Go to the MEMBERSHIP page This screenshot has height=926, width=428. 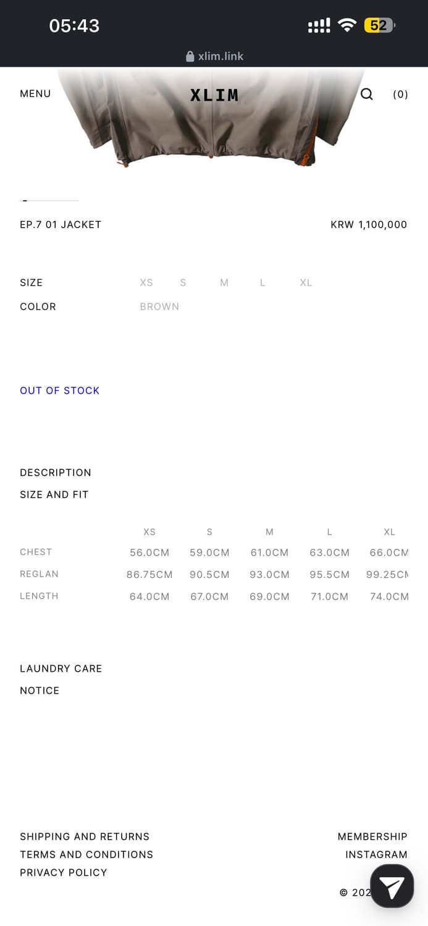pos(372,836)
